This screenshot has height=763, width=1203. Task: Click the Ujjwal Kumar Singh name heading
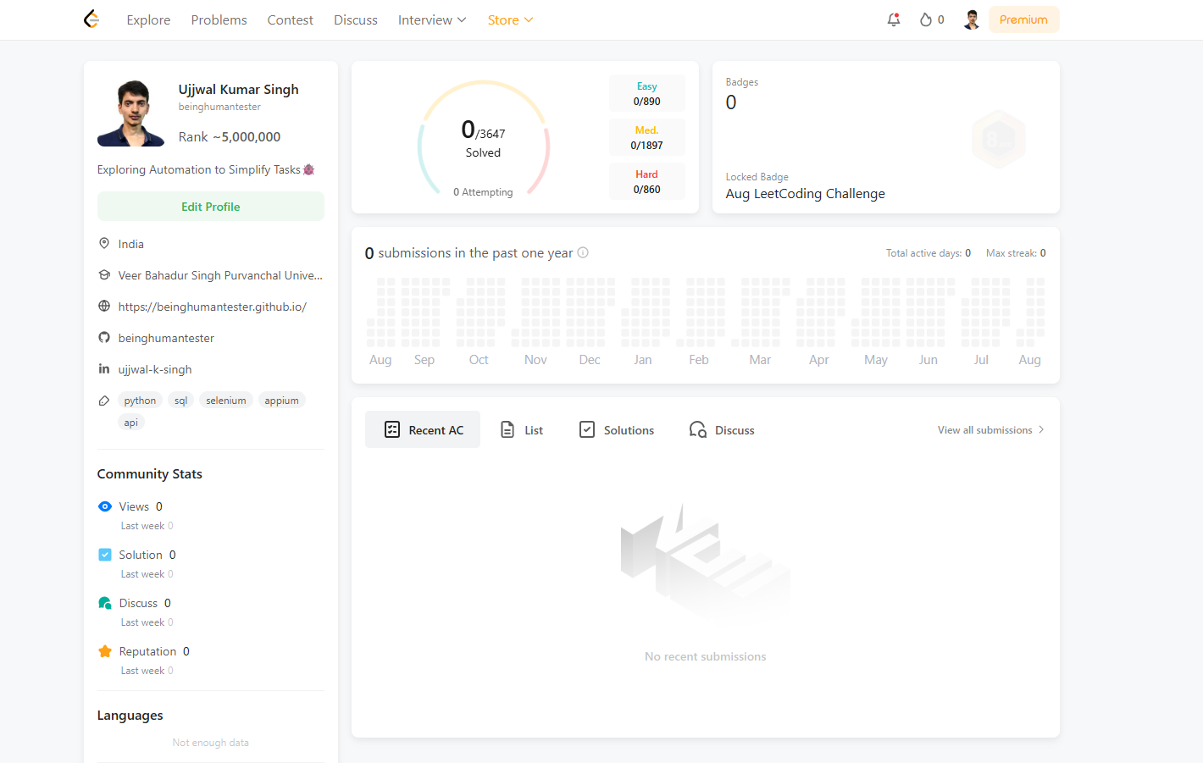238,89
